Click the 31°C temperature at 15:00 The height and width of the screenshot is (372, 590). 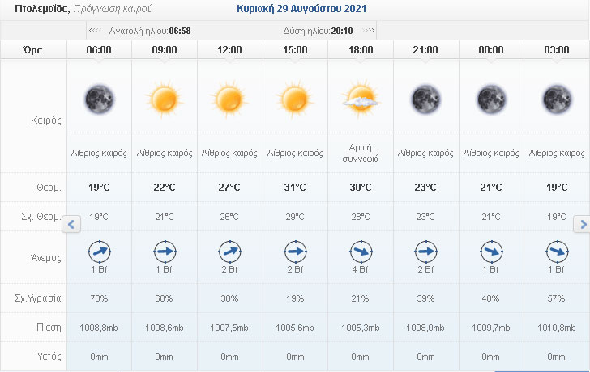295,188
